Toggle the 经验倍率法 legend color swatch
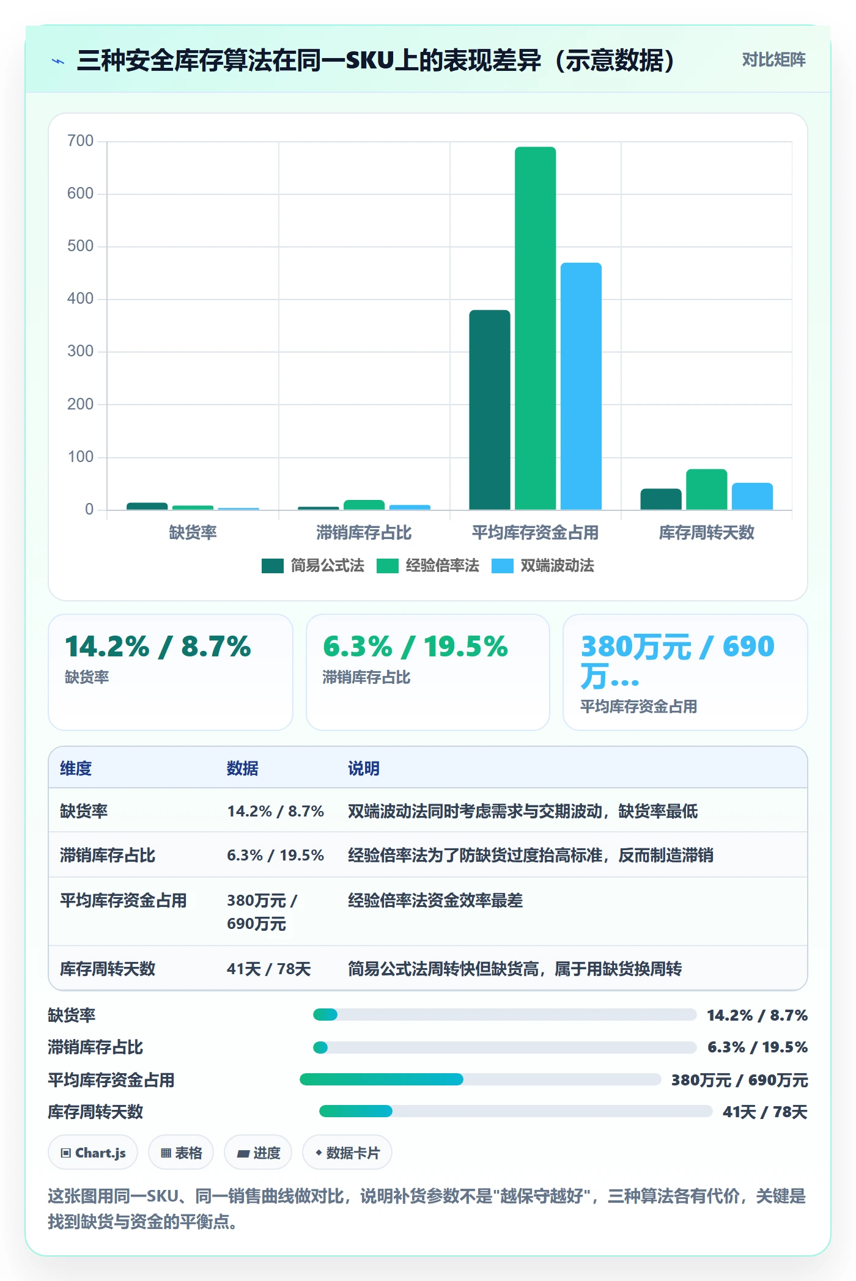This screenshot has height=1281, width=856. (387, 566)
